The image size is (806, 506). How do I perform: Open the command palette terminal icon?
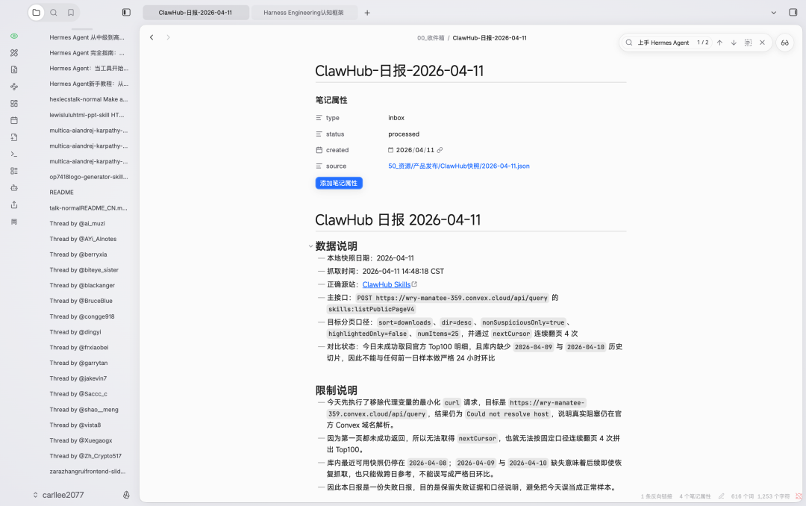click(x=14, y=154)
